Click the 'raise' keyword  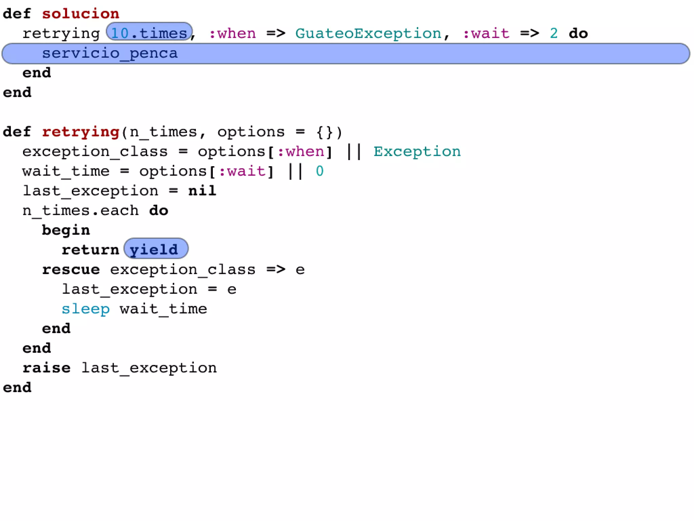coord(47,368)
